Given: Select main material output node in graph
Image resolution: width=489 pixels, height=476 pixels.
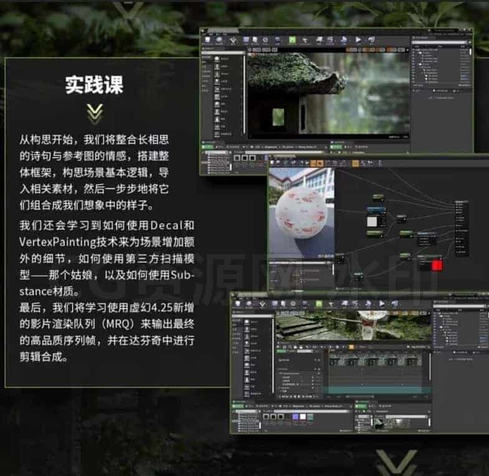Looking at the screenshot, I should [x=461, y=227].
